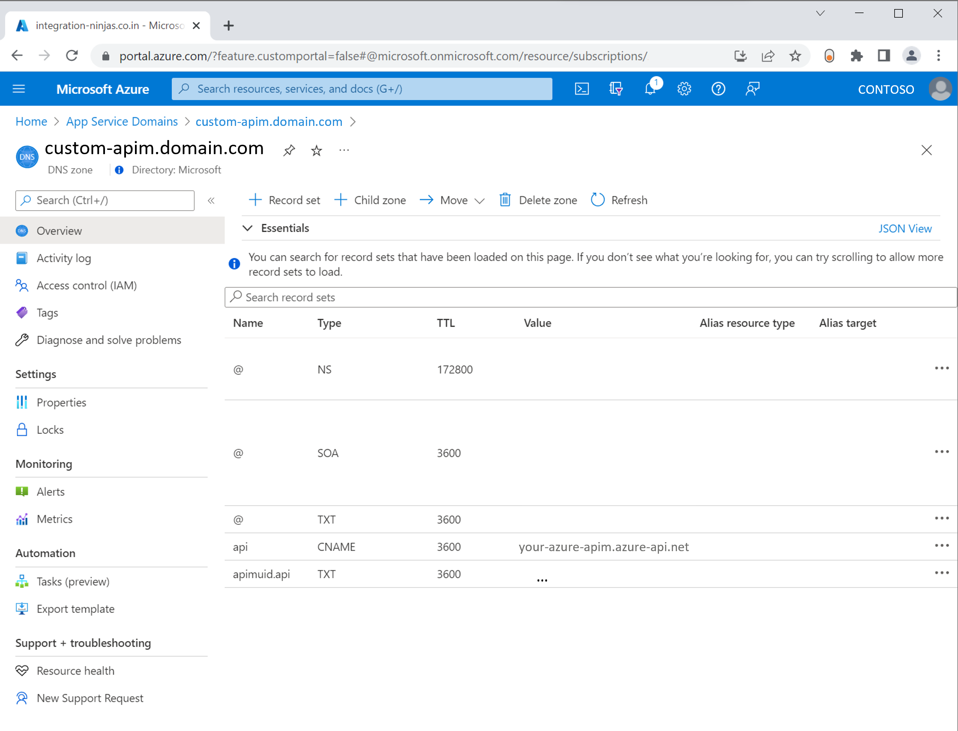Expand the Move dropdown arrow
The image size is (958, 731).
click(479, 200)
